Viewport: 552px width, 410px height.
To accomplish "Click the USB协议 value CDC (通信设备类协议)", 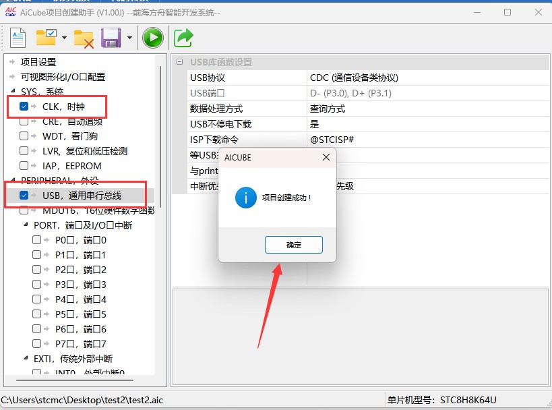I will [x=354, y=78].
